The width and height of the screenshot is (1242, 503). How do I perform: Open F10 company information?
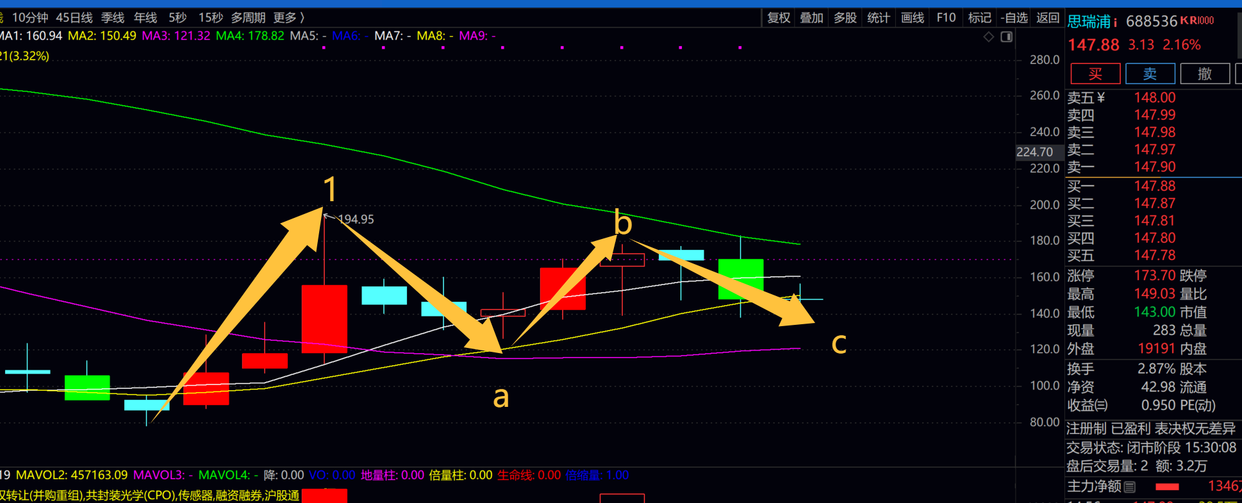coord(946,18)
